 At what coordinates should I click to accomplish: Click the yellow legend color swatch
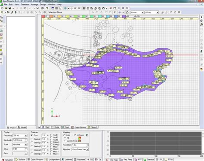[x=59, y=16]
